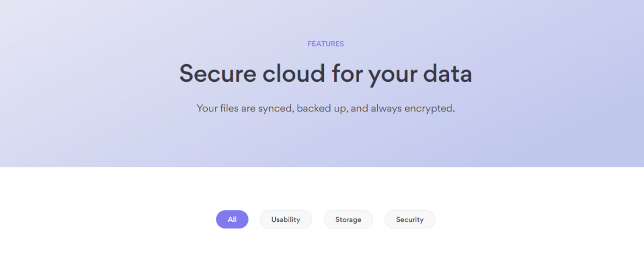Click the 'Secure cloud for your data' heading

(x=326, y=73)
